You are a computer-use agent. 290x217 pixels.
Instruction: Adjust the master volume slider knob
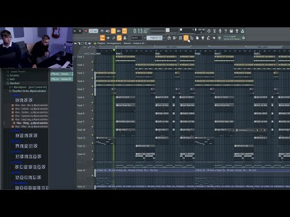[167, 30]
